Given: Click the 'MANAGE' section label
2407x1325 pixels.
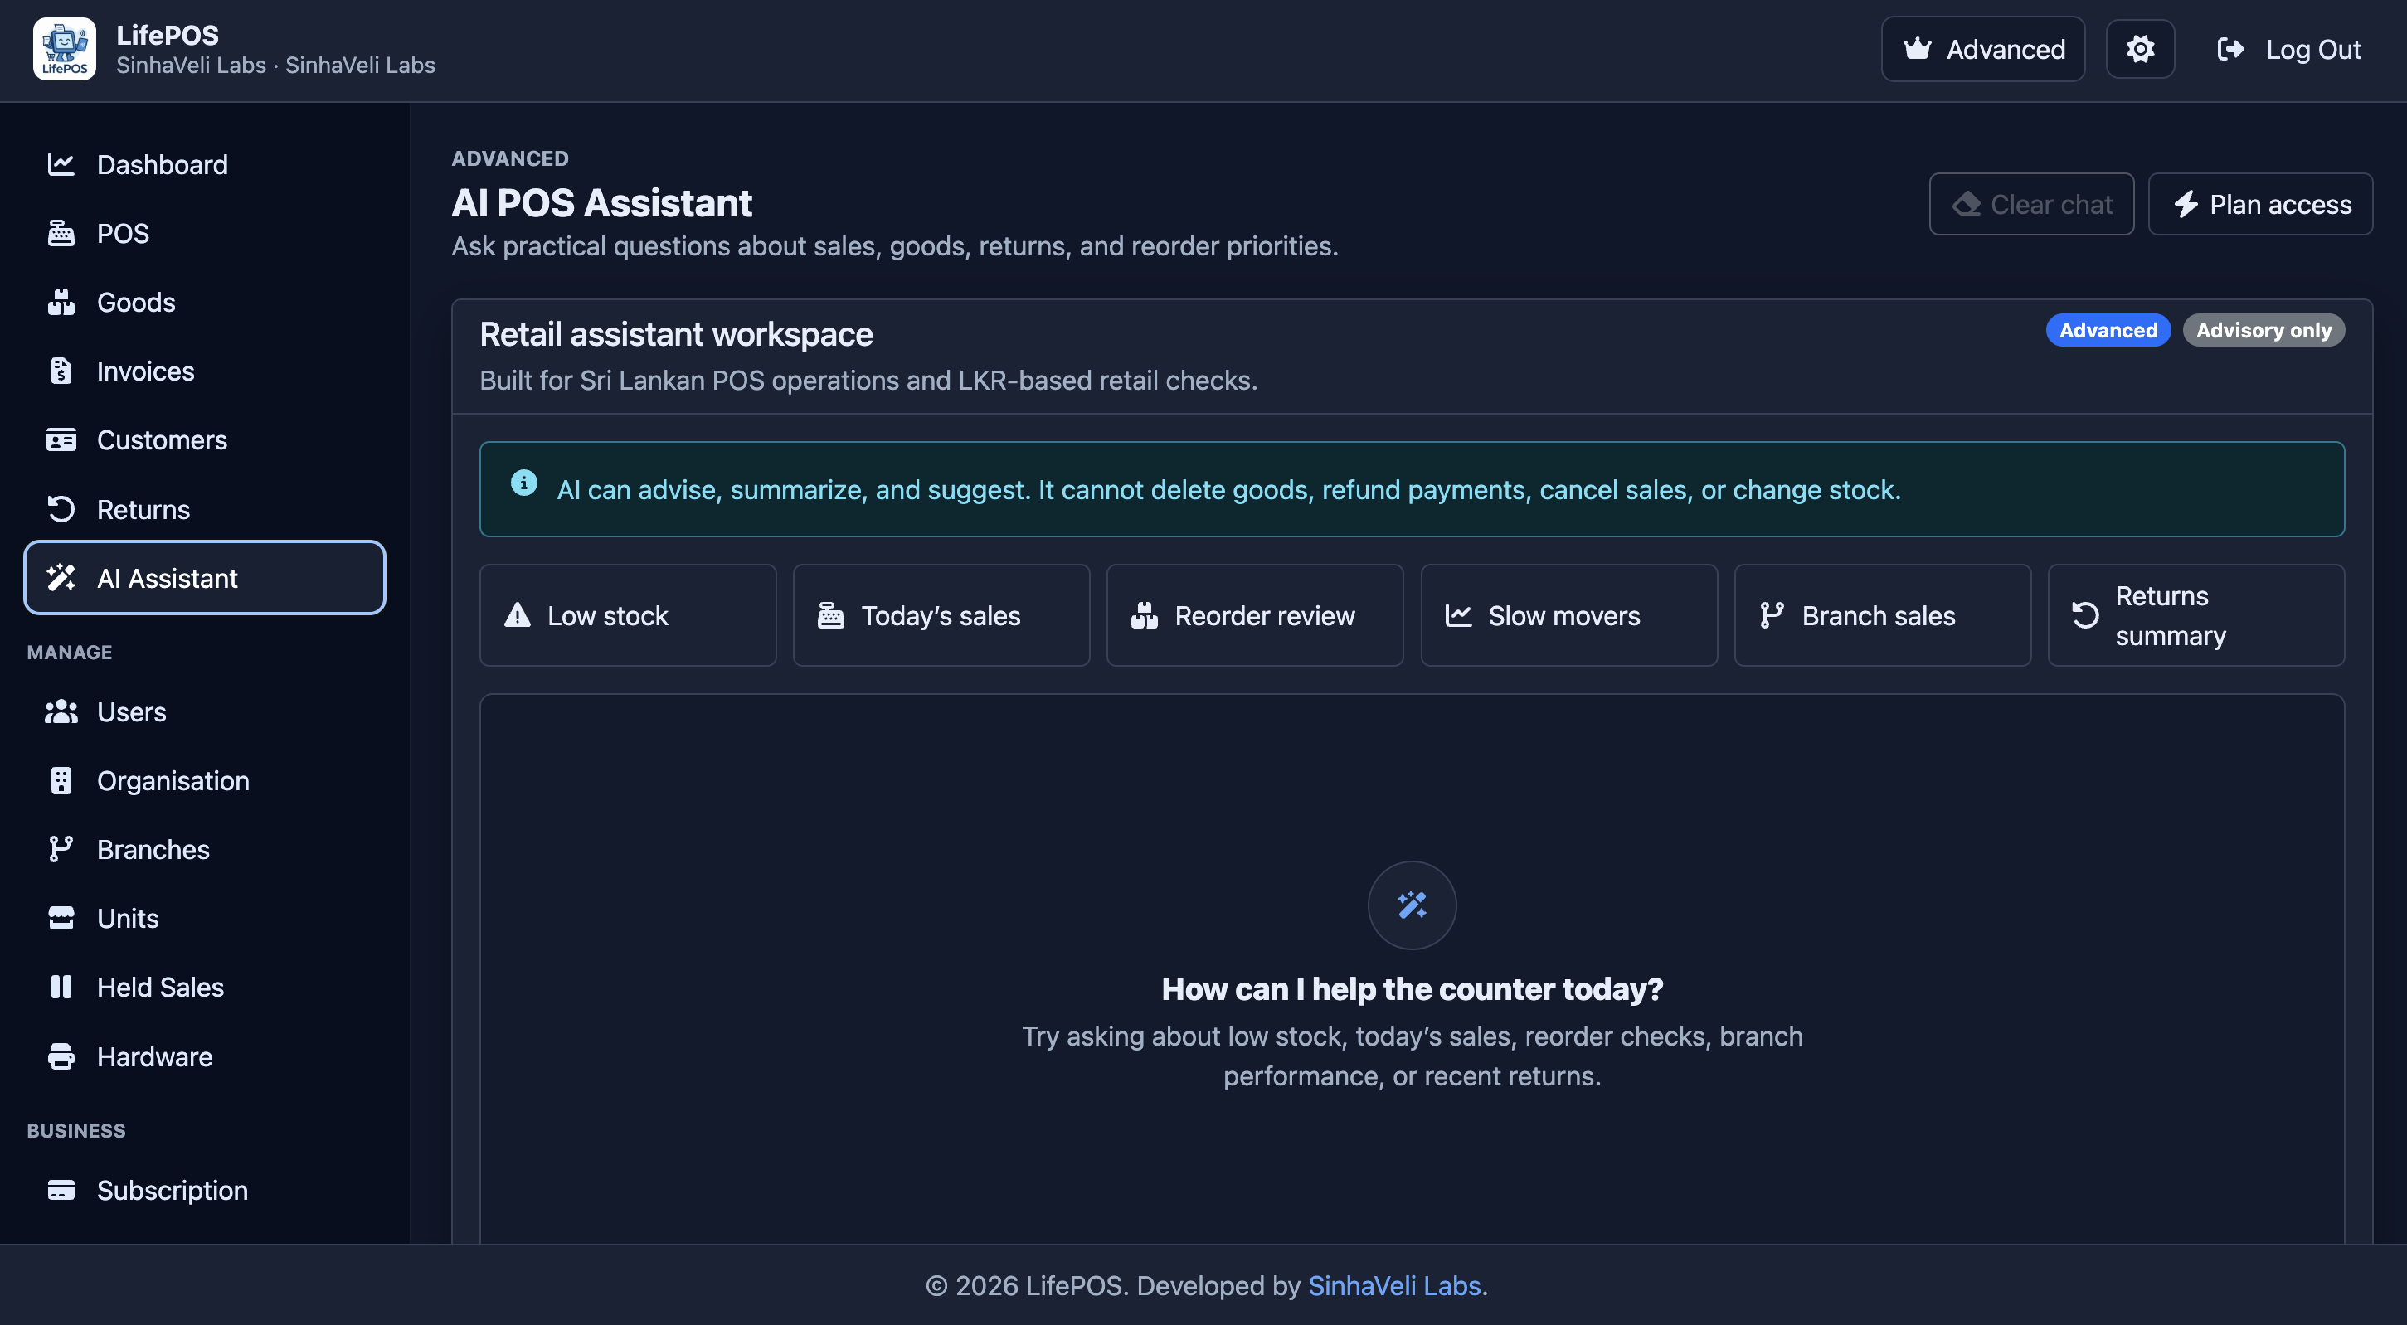Looking at the screenshot, I should tap(69, 653).
